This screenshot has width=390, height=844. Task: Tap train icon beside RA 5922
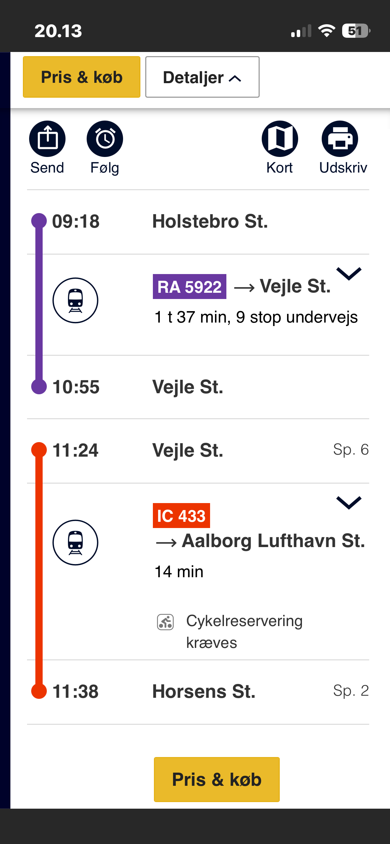75,300
